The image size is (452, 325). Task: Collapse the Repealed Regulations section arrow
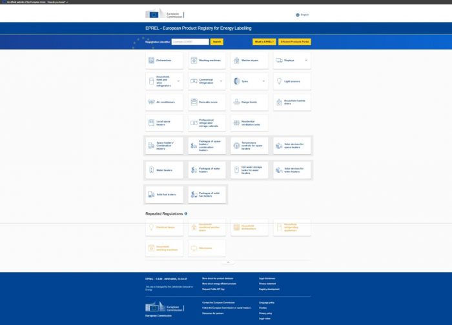pos(228,262)
